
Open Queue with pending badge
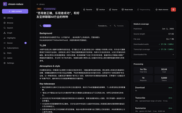(x=15, y=43)
